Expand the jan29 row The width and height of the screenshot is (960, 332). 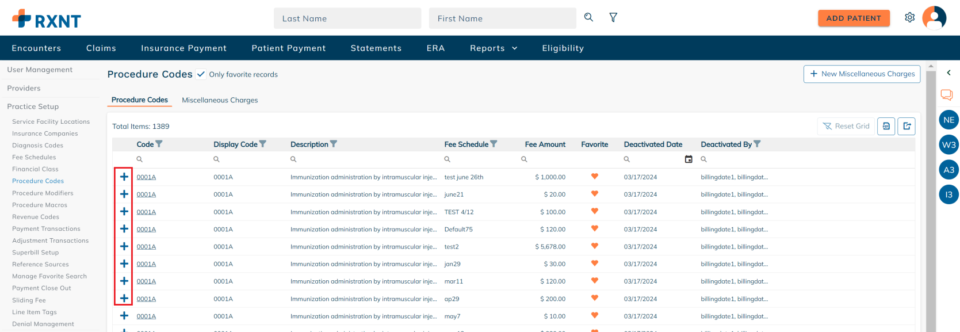pyautogui.click(x=124, y=264)
